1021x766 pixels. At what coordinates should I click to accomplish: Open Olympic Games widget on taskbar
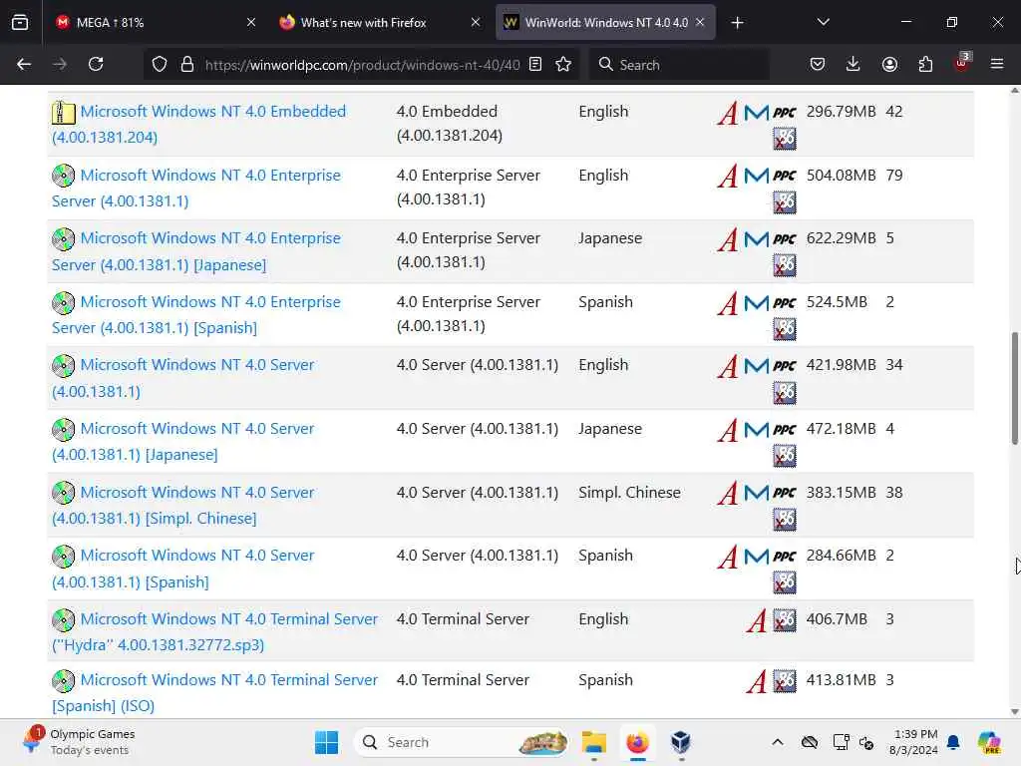(x=79, y=742)
